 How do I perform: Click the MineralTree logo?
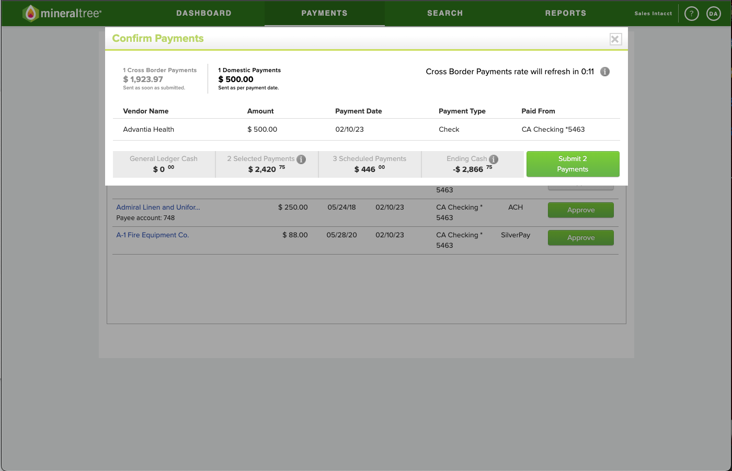tap(62, 13)
